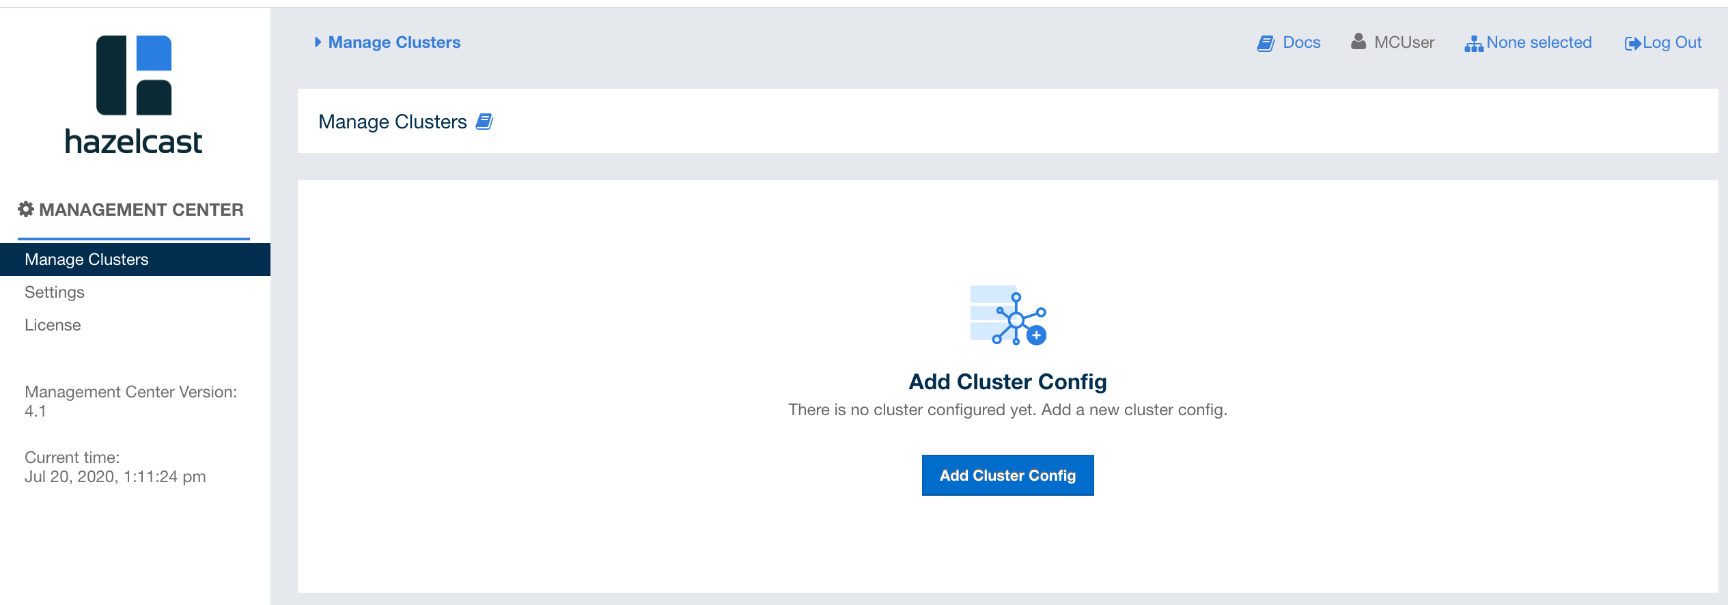Click the Hazelcast logo image
This screenshot has width=1728, height=605.
point(134,76)
